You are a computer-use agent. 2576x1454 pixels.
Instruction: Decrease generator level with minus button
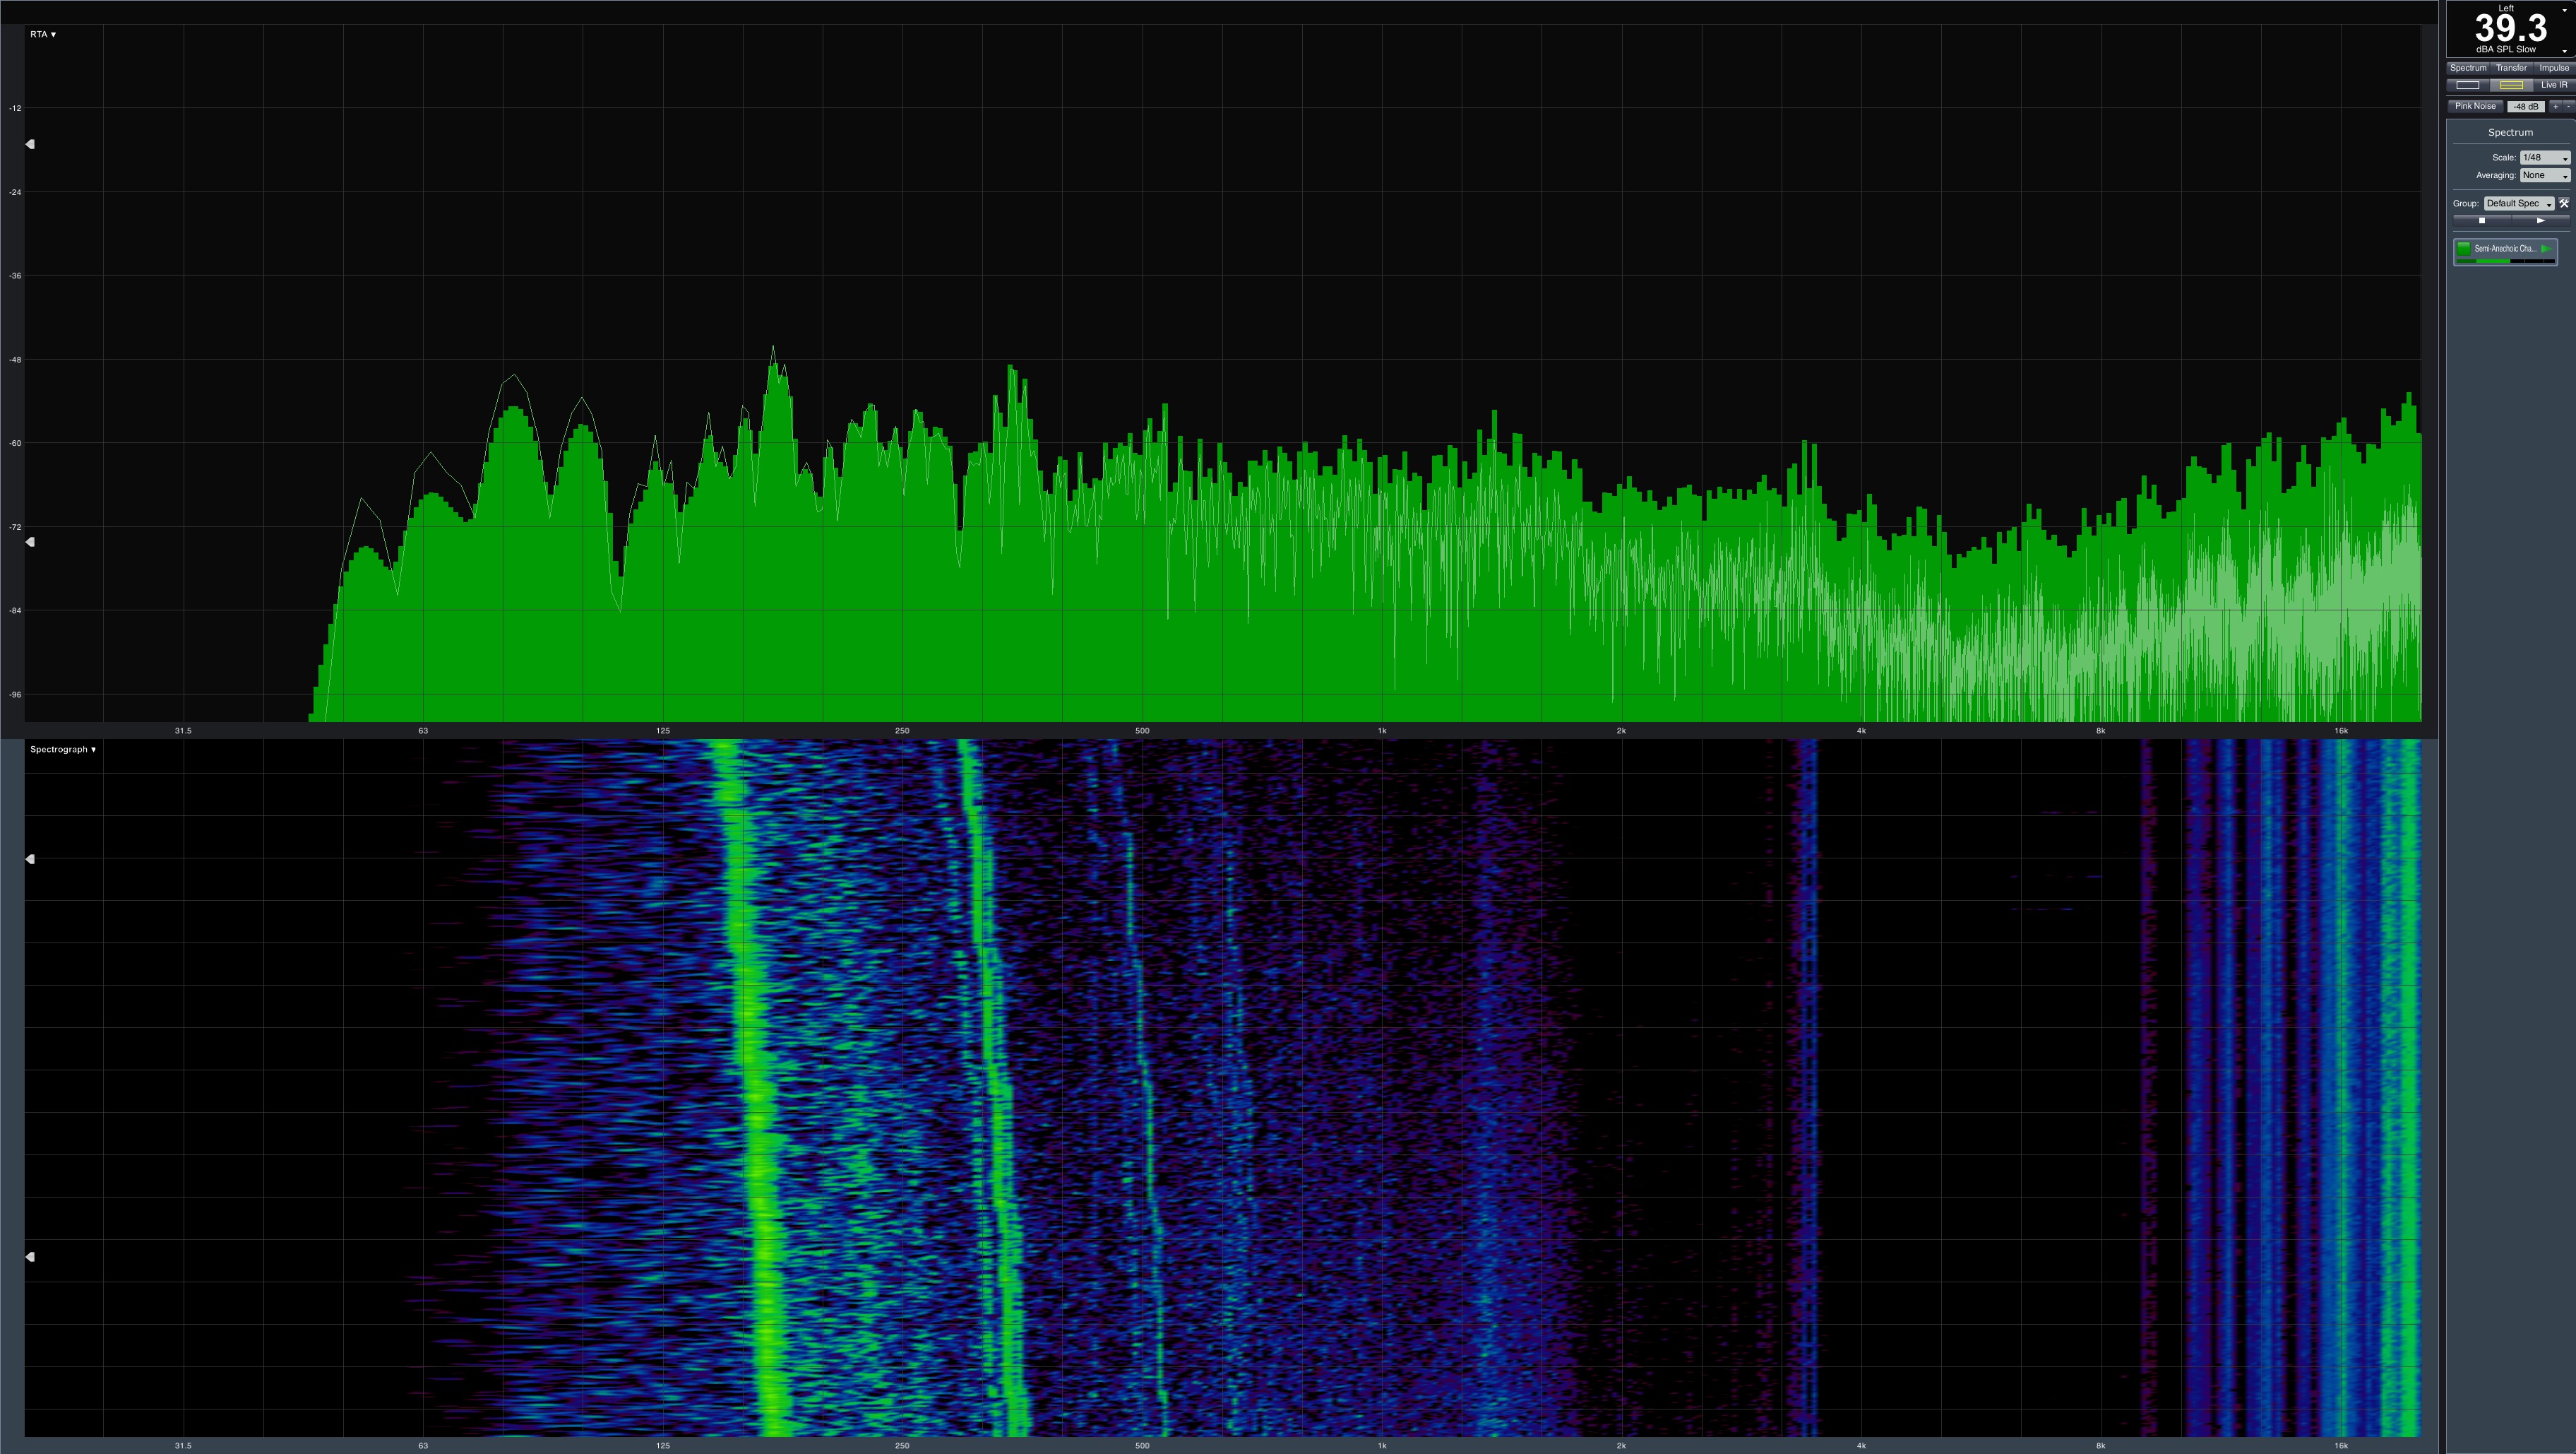point(2567,106)
